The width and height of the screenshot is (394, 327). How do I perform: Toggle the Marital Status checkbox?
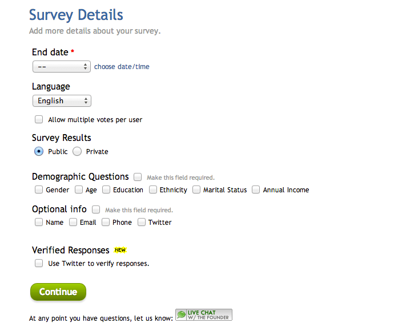pyautogui.click(x=196, y=189)
